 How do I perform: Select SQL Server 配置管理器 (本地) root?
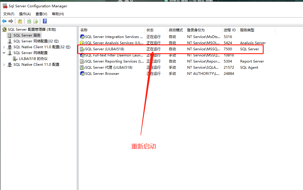(32, 30)
